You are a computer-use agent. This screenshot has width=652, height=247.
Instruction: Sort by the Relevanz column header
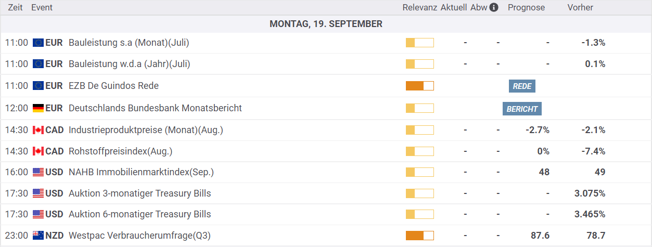(419, 7)
